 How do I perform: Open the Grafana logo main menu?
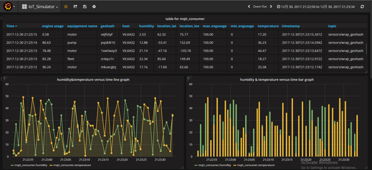[8, 7]
